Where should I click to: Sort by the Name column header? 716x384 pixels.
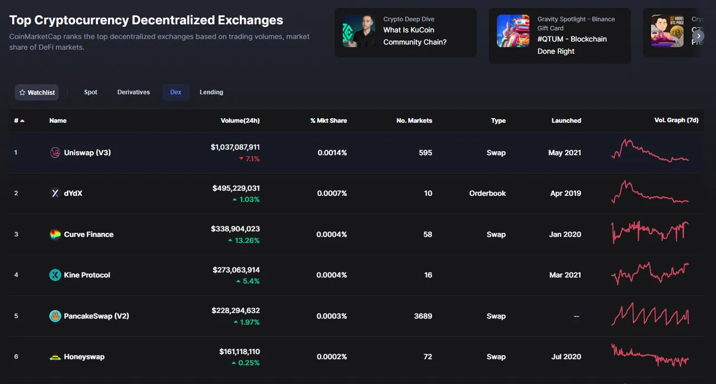click(x=58, y=121)
